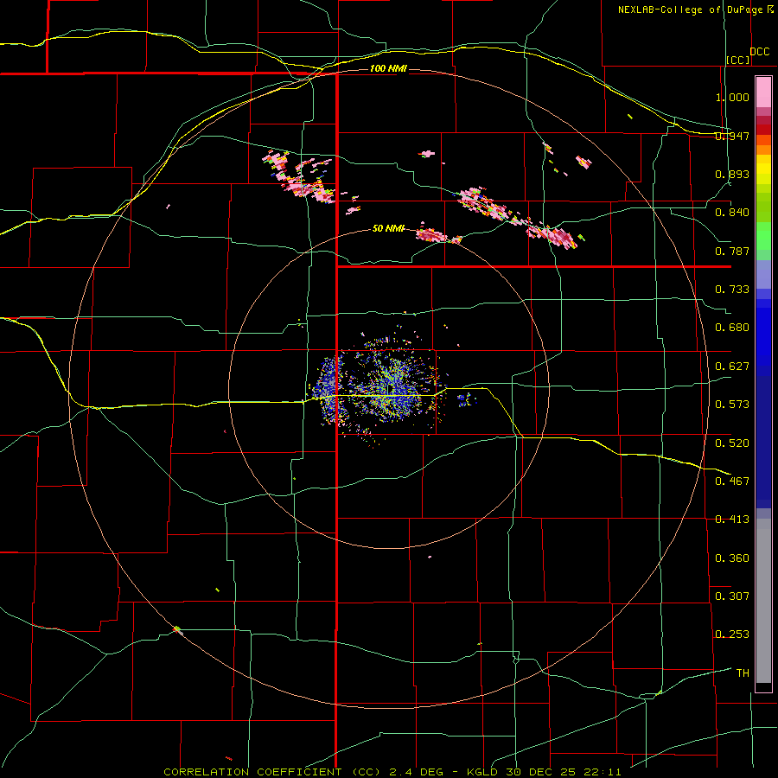
Task: Click the DCC product label
Action: coord(760,52)
